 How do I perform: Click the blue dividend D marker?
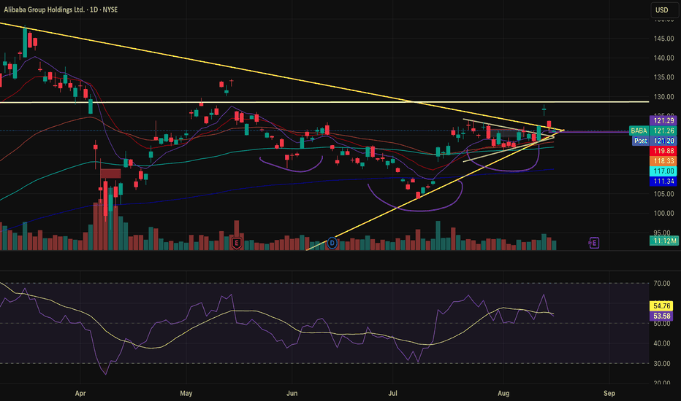[332, 243]
